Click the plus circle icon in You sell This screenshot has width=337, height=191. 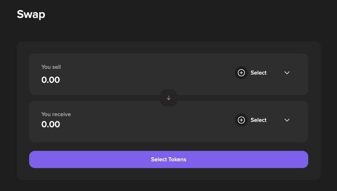(x=241, y=73)
